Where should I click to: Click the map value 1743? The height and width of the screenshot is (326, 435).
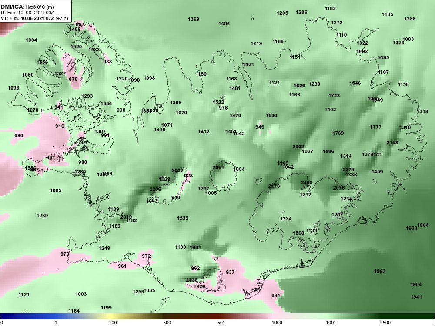[334, 96]
